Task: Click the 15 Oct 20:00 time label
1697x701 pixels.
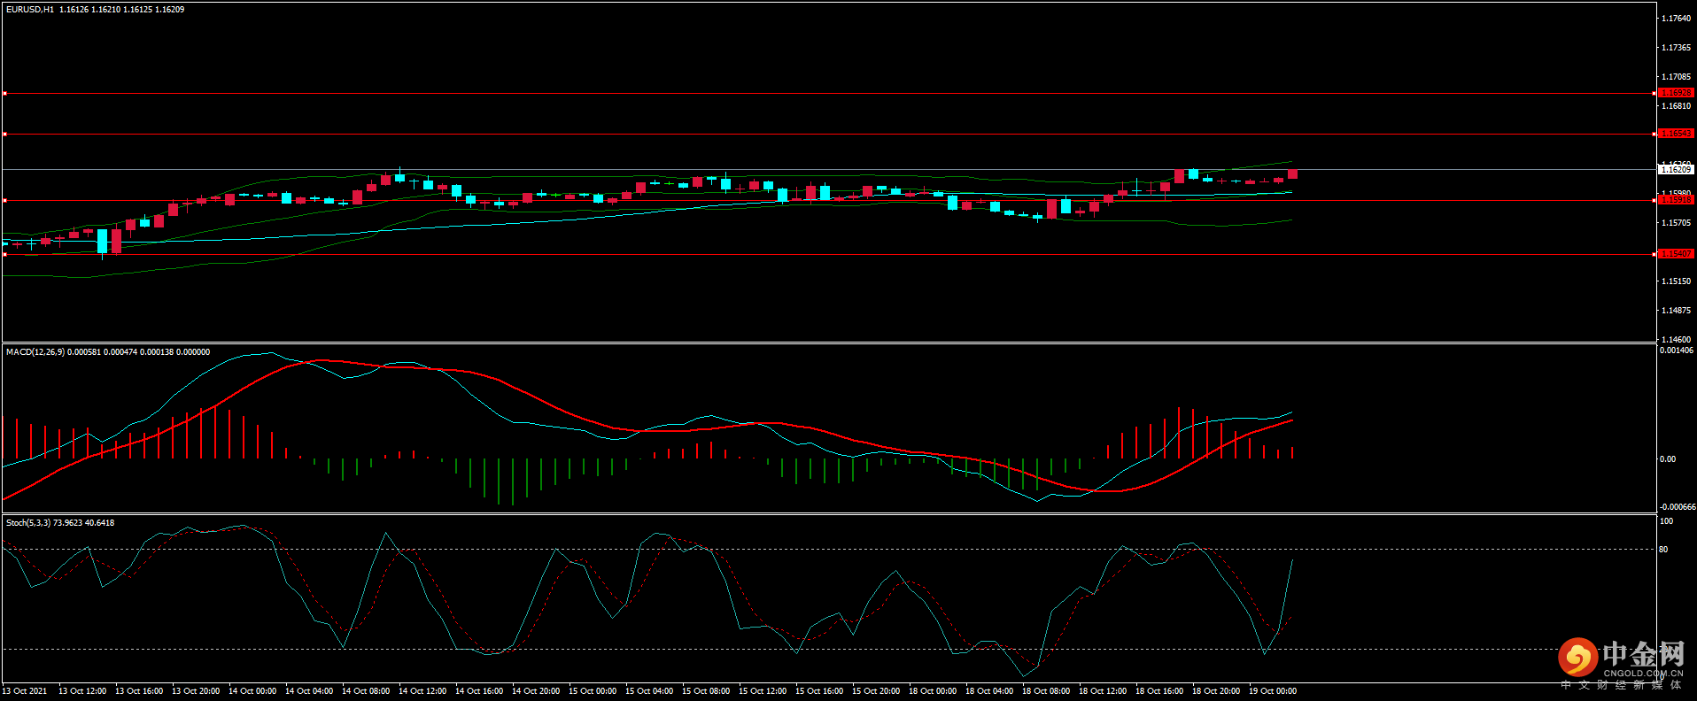Action: 876,691
